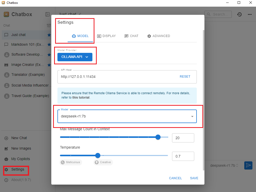Open My Copilots in the sidebar

(x=20, y=159)
